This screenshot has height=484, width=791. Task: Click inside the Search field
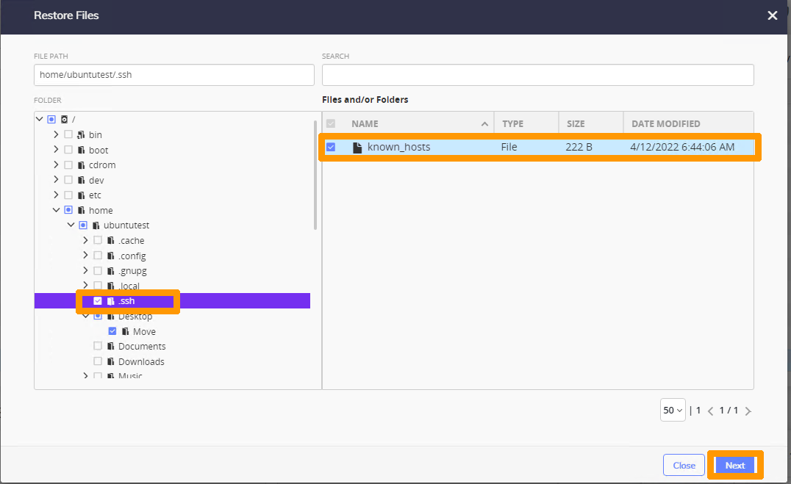538,74
